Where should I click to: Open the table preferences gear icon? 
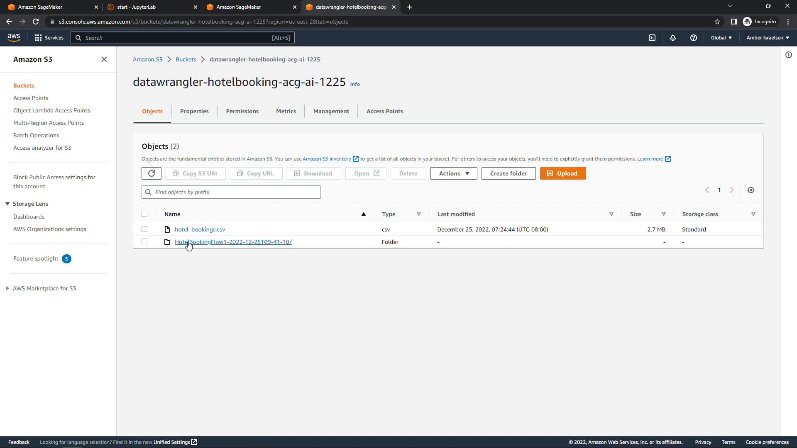(751, 190)
